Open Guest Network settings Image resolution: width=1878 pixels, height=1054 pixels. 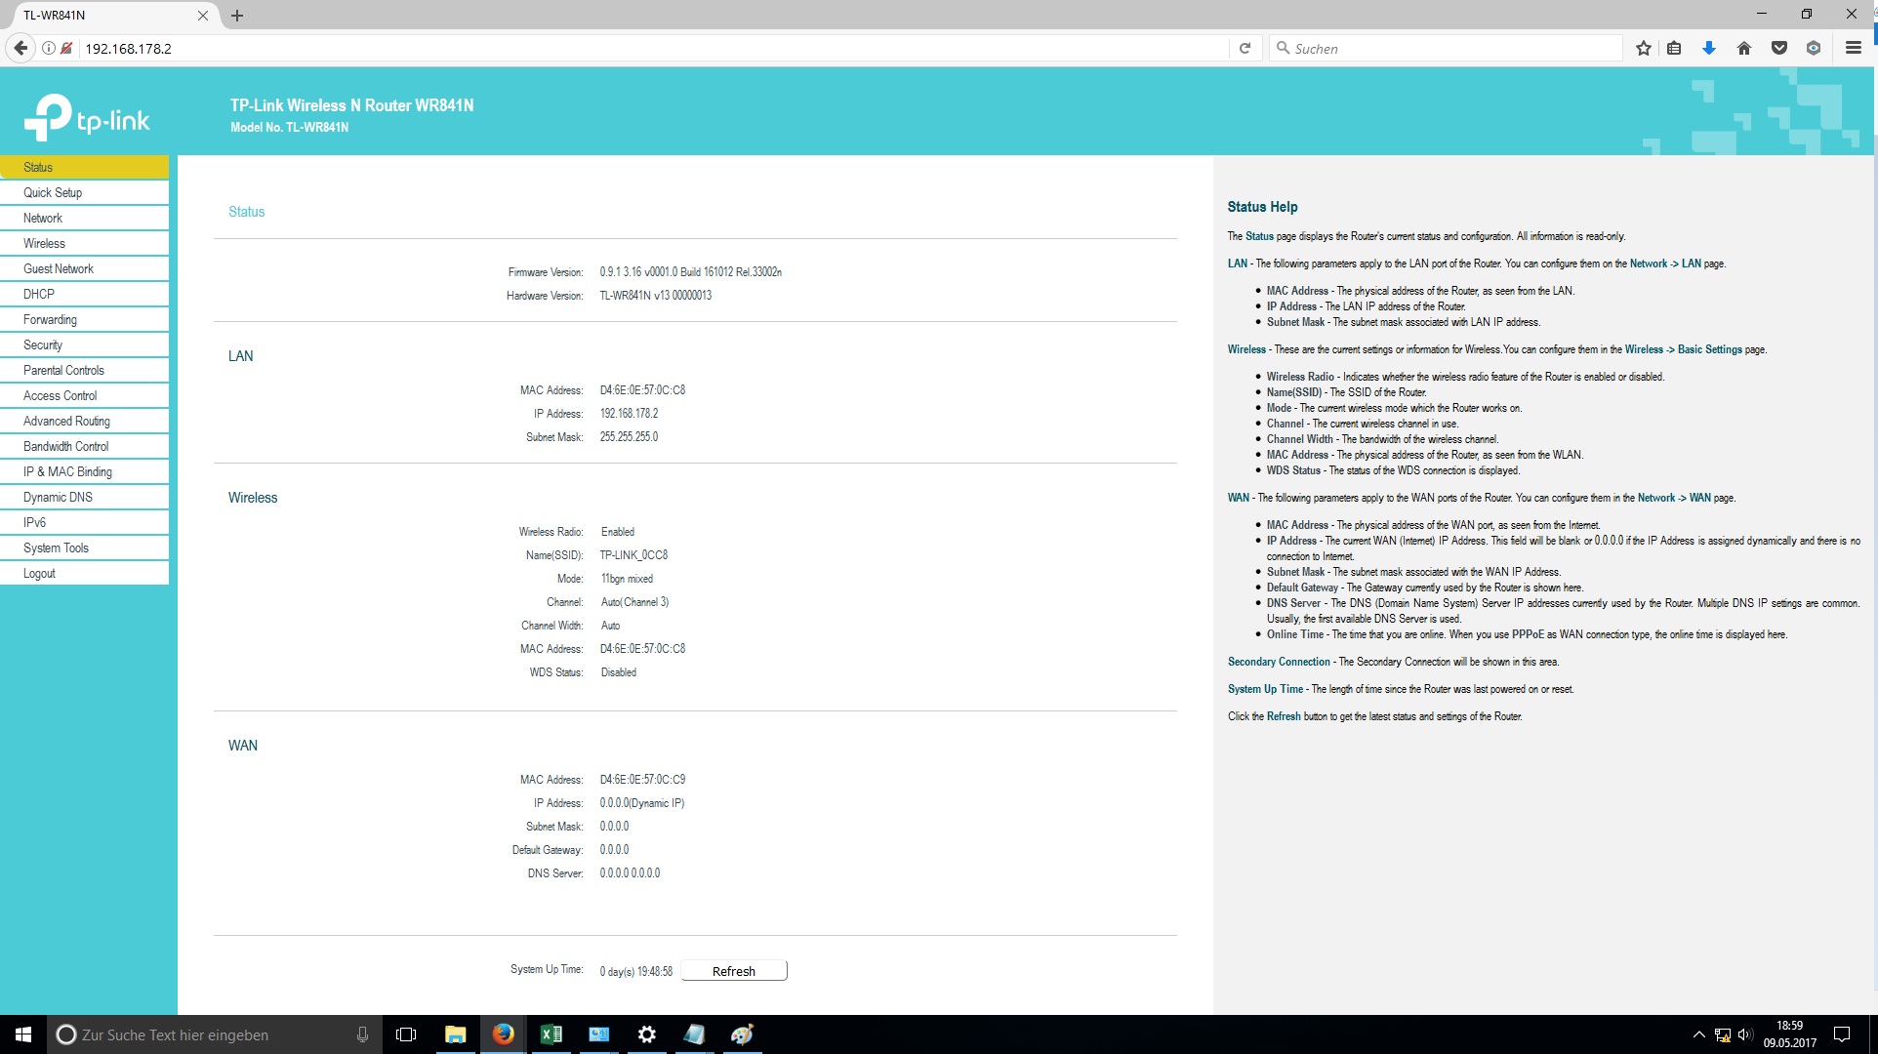[x=59, y=268]
